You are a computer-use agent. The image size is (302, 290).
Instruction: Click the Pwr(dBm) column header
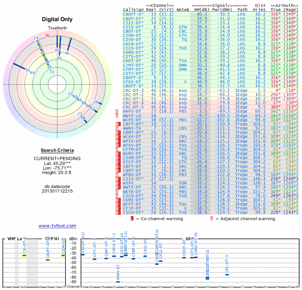[222, 10]
